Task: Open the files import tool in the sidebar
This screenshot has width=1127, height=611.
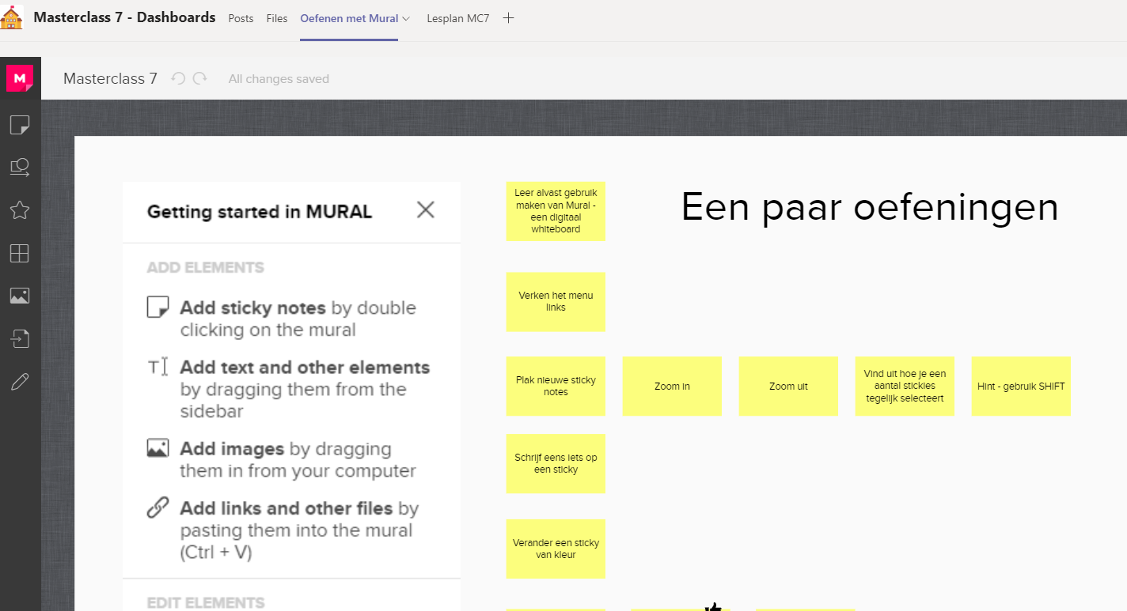Action: (20, 338)
